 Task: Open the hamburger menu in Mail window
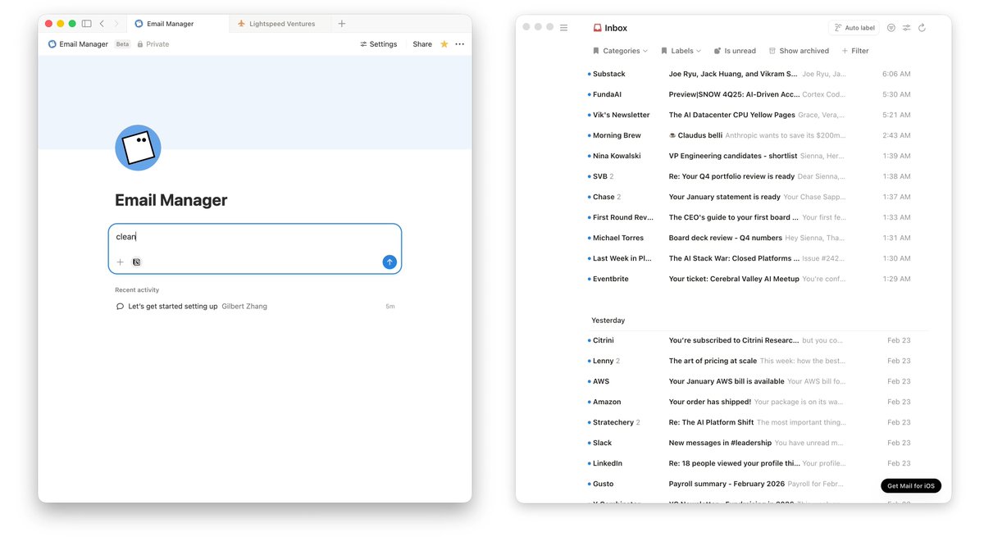point(563,28)
